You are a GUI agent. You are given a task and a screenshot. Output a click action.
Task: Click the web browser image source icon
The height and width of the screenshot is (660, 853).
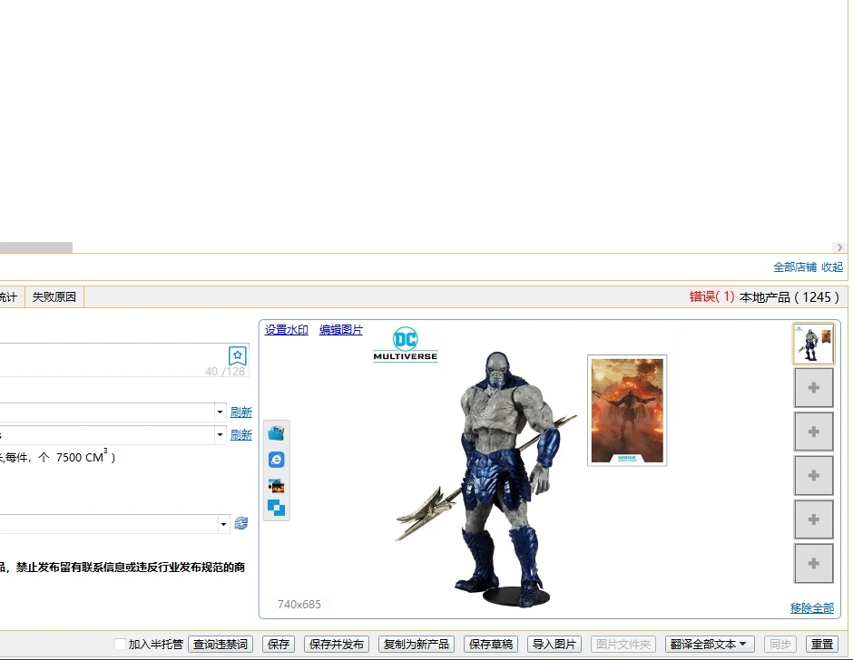pyautogui.click(x=277, y=460)
